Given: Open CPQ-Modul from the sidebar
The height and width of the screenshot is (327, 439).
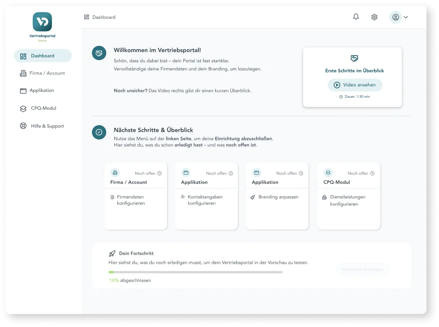Looking at the screenshot, I should (x=43, y=108).
